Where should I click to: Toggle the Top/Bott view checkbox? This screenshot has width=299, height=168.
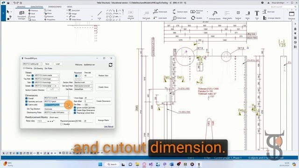click(x=33, y=79)
